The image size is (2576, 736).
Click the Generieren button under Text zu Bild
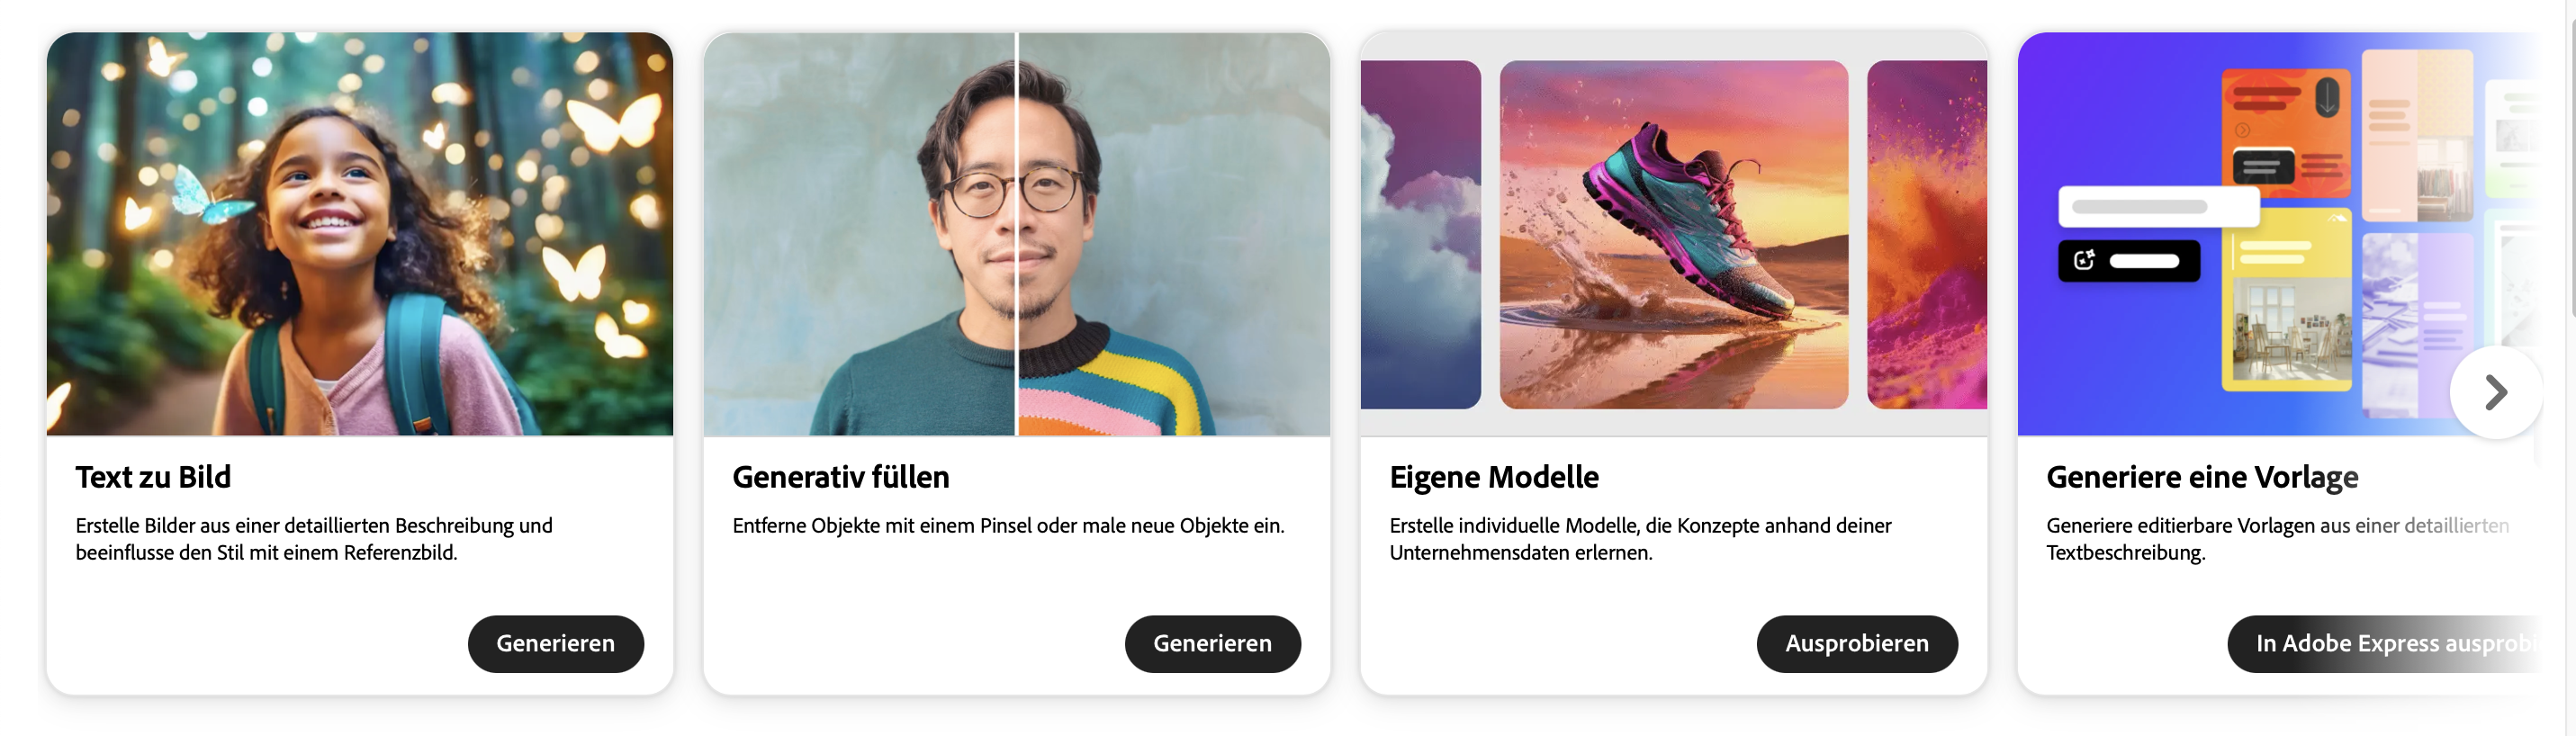[x=555, y=643]
